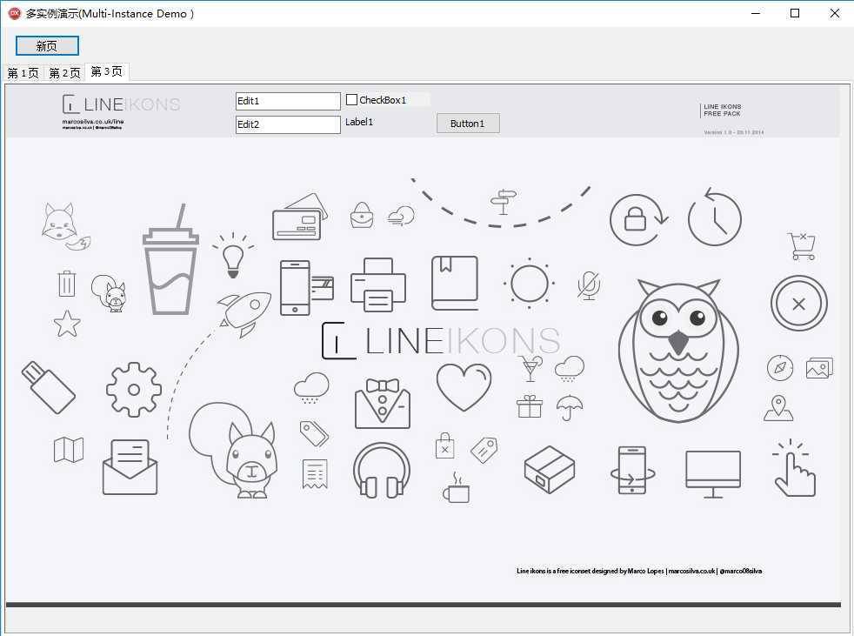Image resolution: width=854 pixels, height=636 pixels.
Task: Maximize the Multi-Instance Demo window
Action: [795, 13]
